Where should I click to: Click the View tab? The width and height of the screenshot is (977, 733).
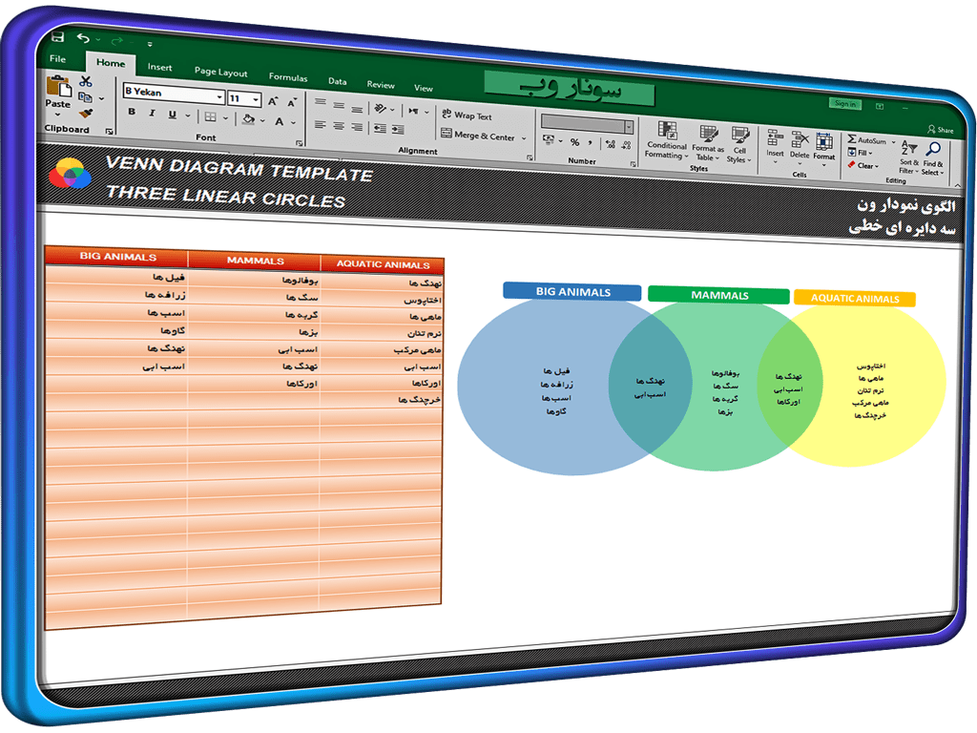(423, 88)
